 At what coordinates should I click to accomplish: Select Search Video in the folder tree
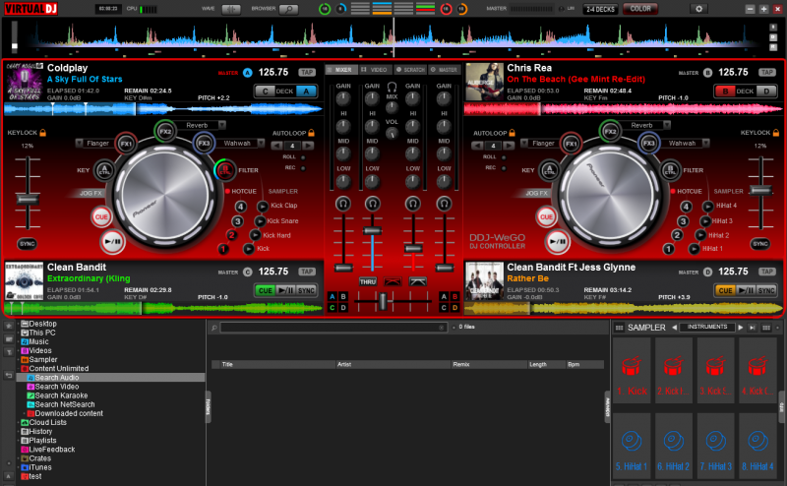[x=57, y=387]
